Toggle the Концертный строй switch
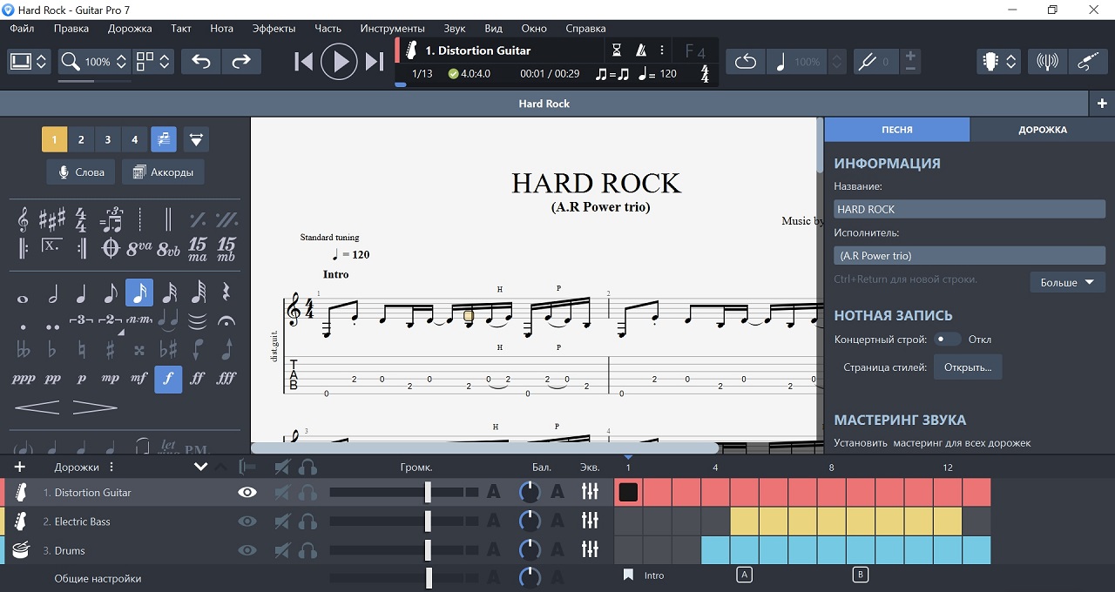 pyautogui.click(x=946, y=340)
